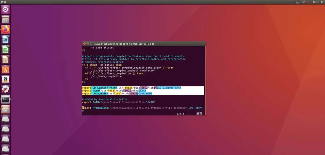Open LibreOffice Calc from the dock
The image size is (325, 155).
[x=6, y=49]
